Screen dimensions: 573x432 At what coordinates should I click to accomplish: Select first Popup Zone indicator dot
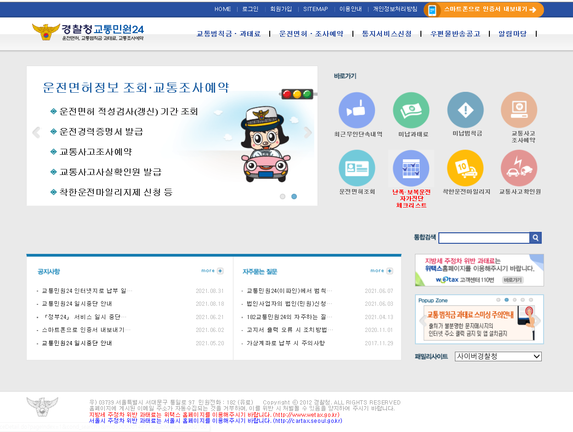498,300
